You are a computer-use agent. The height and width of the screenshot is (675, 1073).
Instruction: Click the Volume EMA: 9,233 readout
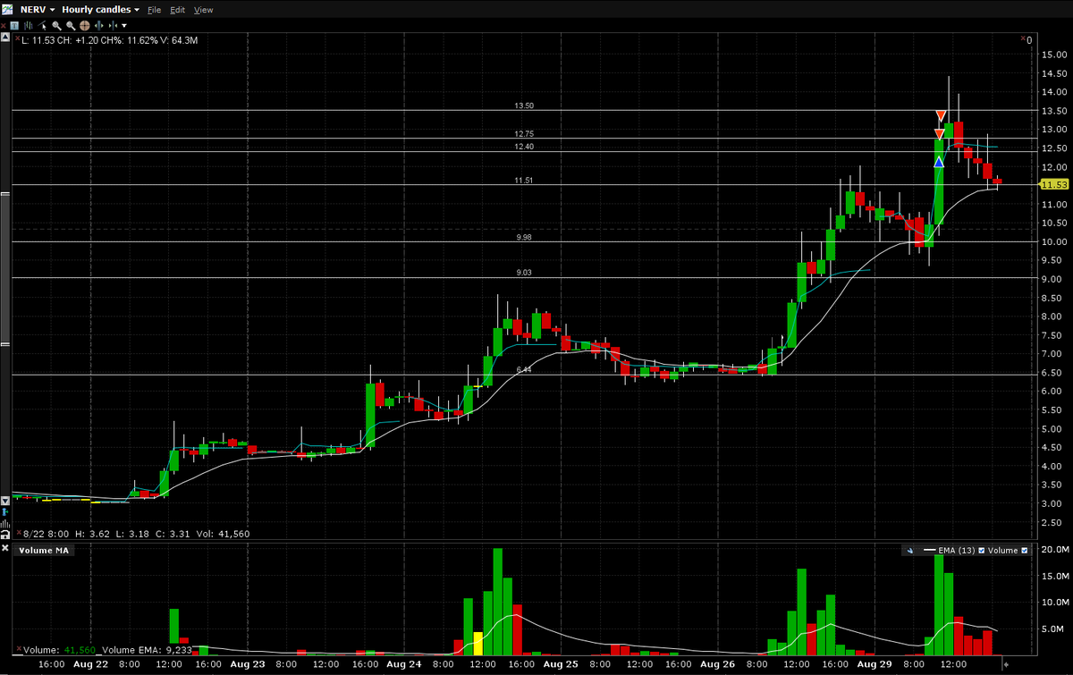coord(147,650)
